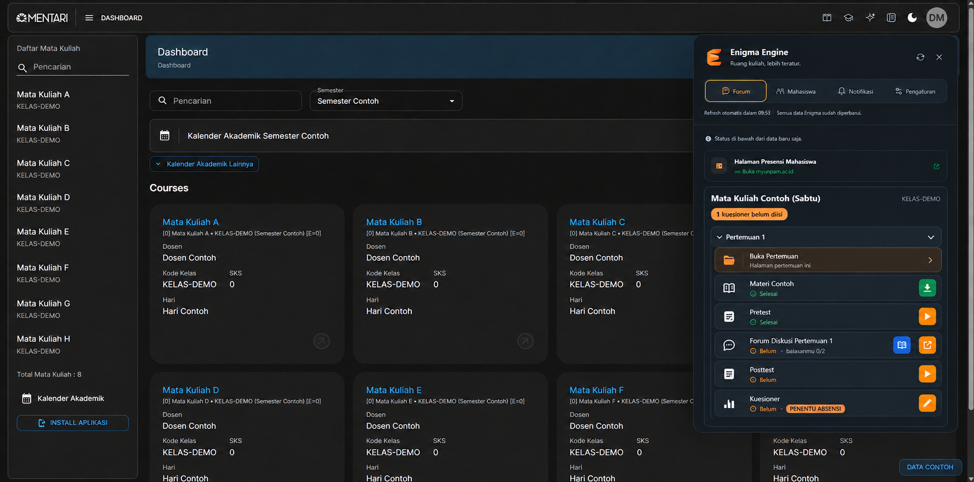Open Mata Kuliah C card title
This screenshot has width=974, height=482.
pos(597,222)
